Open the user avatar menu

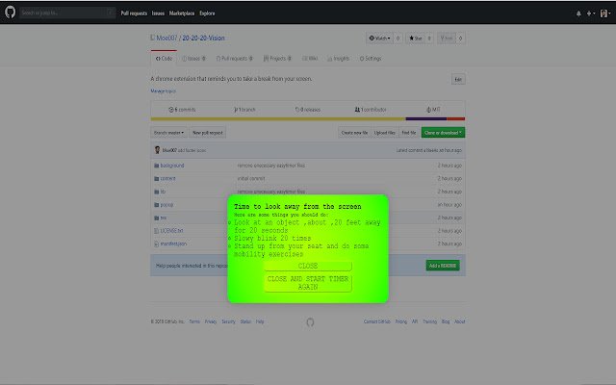(605, 13)
